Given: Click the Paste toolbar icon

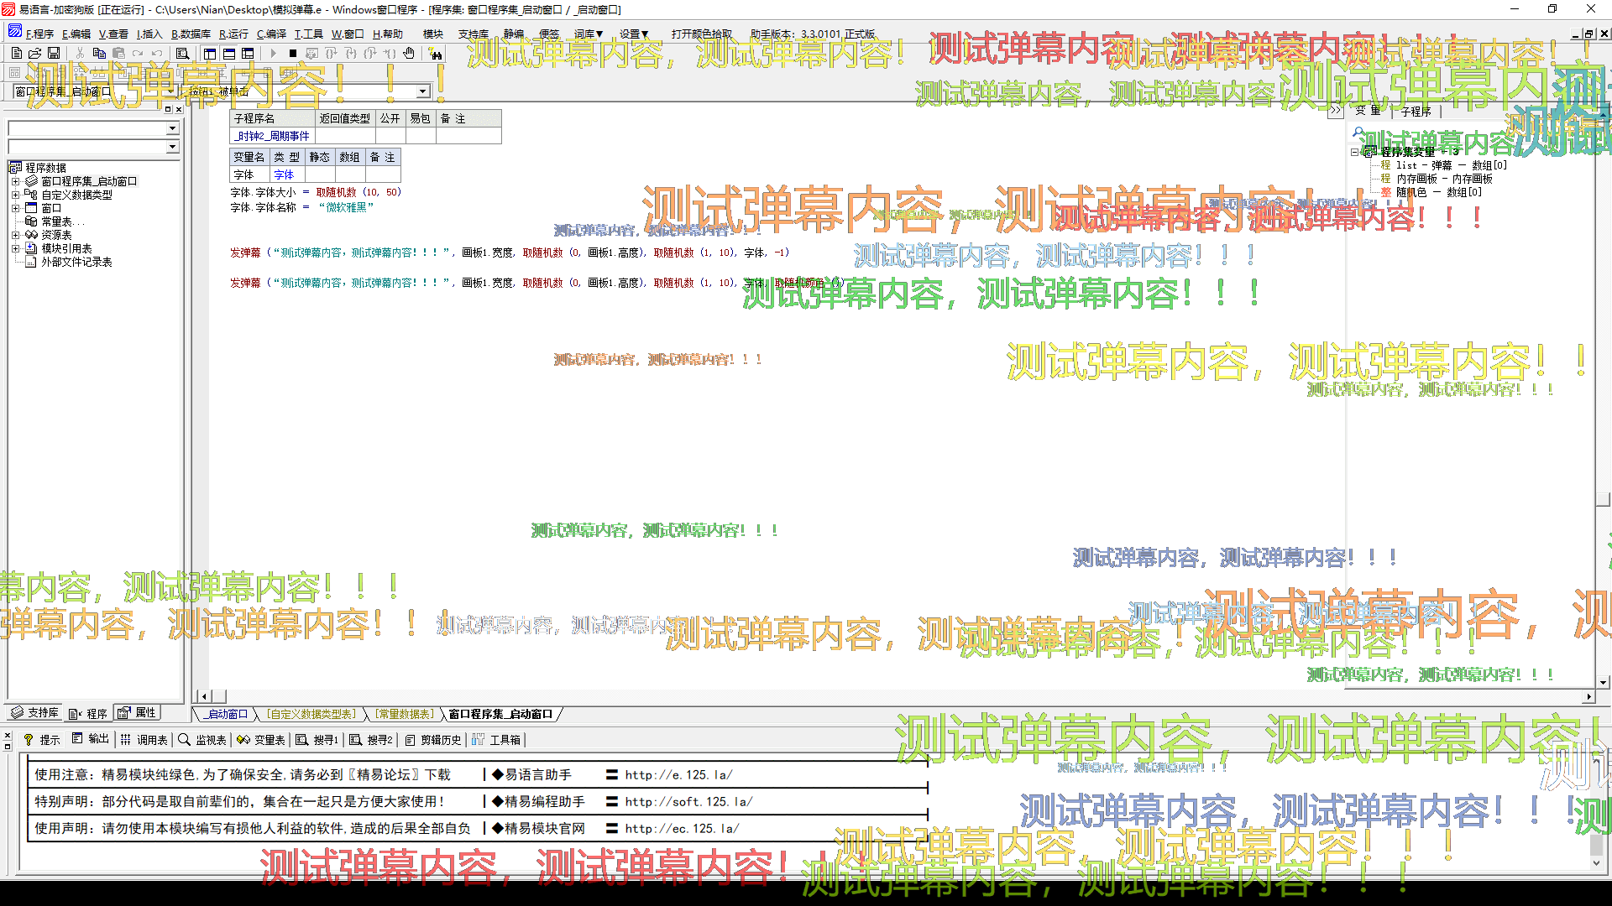Looking at the screenshot, I should point(118,53).
